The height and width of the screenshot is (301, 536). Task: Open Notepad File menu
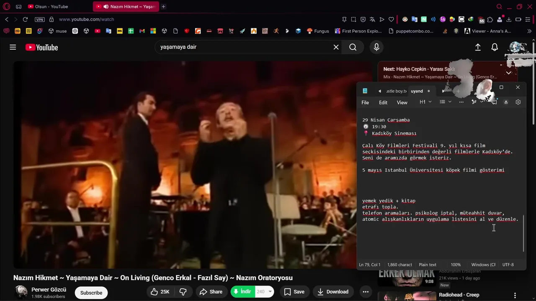click(x=365, y=102)
